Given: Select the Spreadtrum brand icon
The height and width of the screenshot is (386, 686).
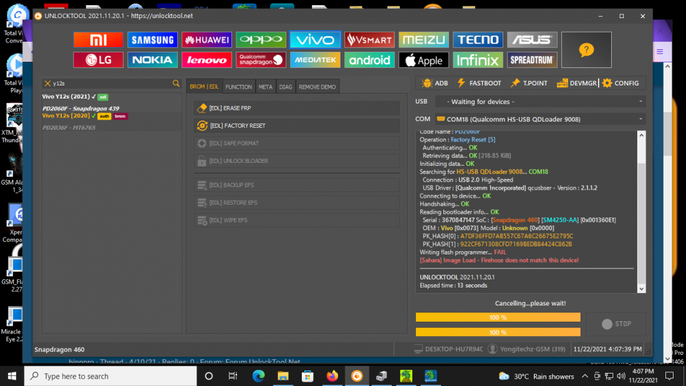Looking at the screenshot, I should point(532,60).
